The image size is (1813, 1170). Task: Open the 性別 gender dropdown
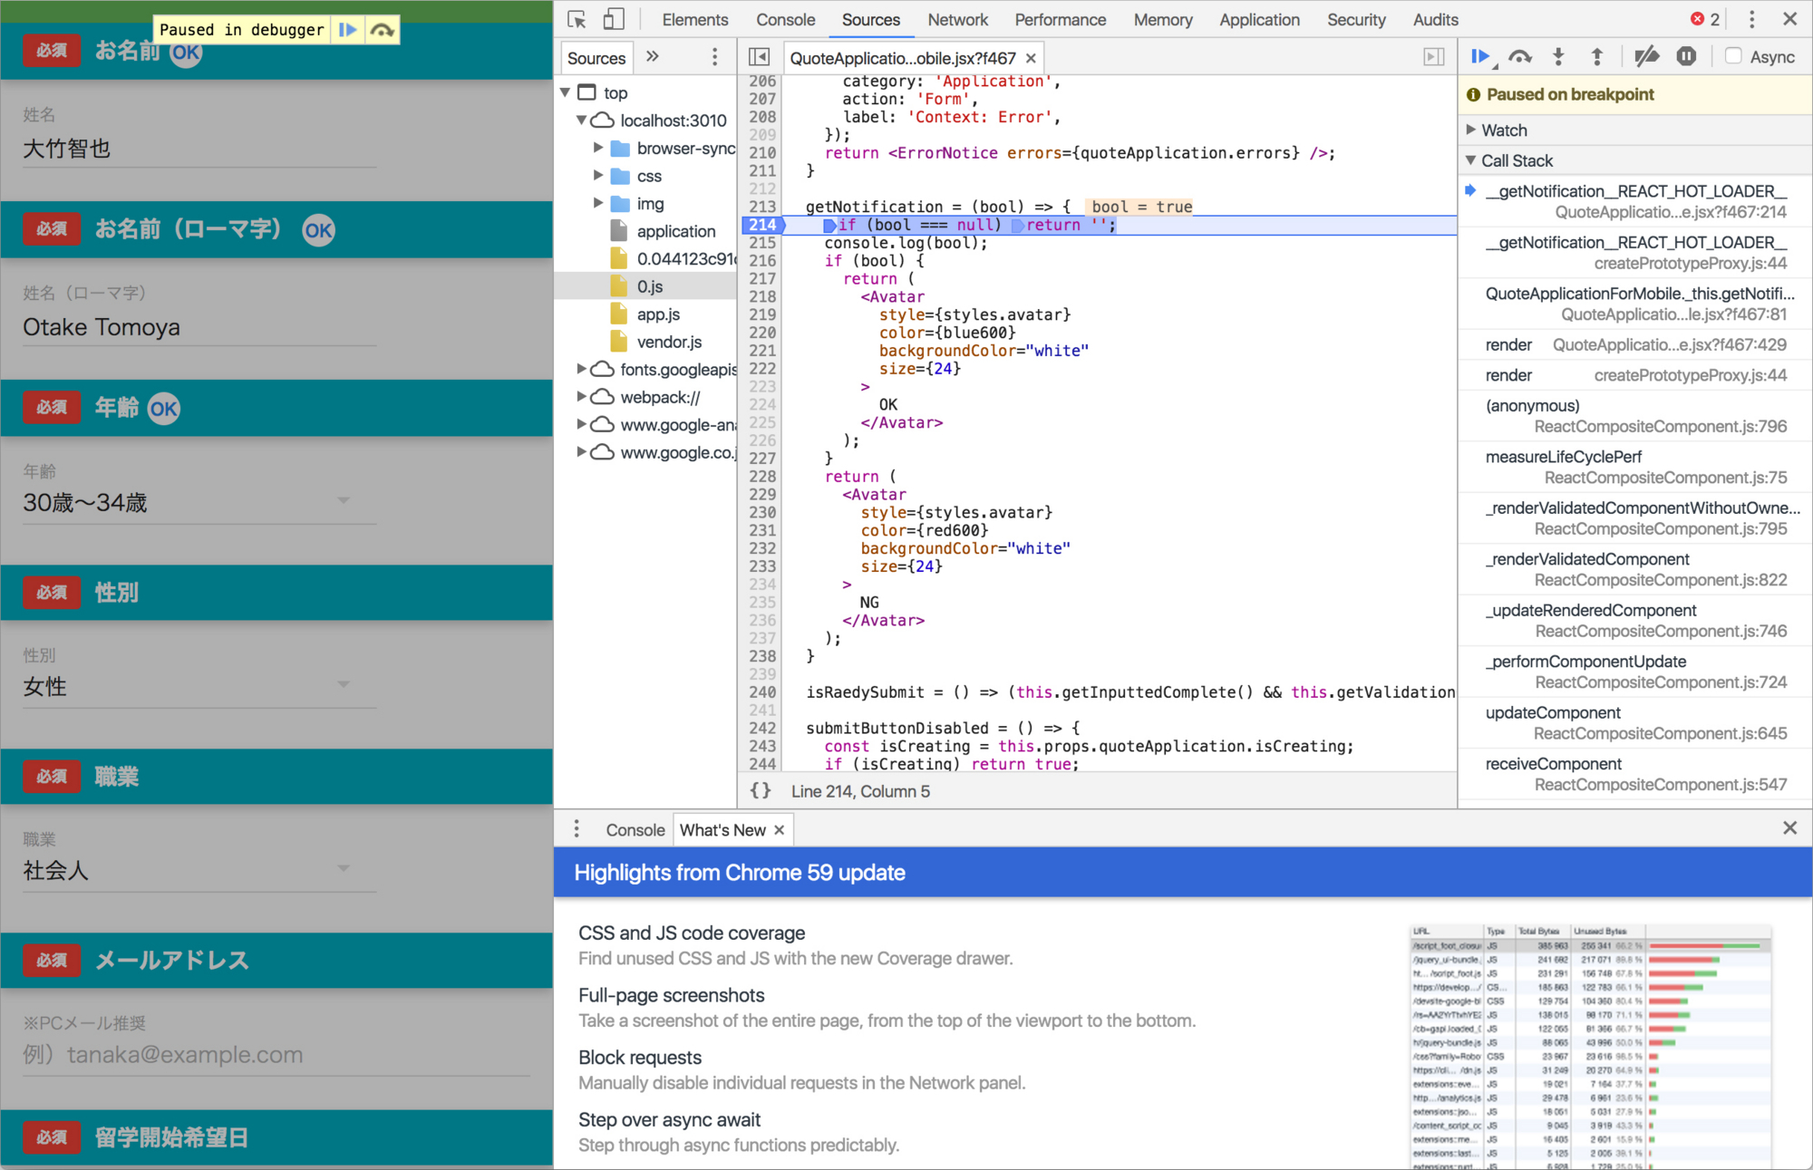[199, 686]
